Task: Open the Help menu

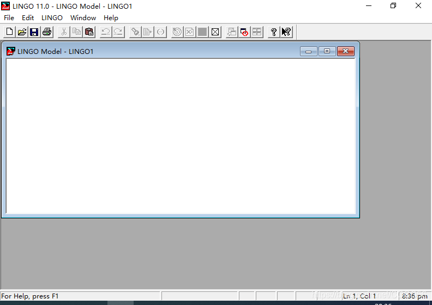Action: [111, 18]
